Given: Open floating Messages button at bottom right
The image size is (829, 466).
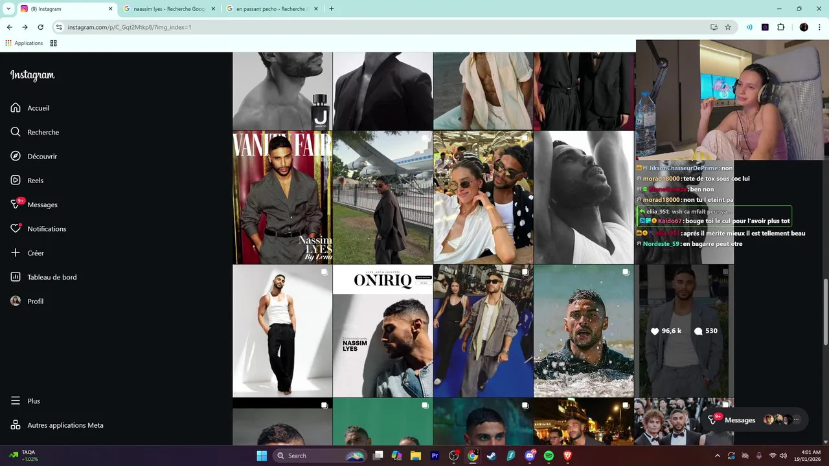Looking at the screenshot, I should point(755,420).
